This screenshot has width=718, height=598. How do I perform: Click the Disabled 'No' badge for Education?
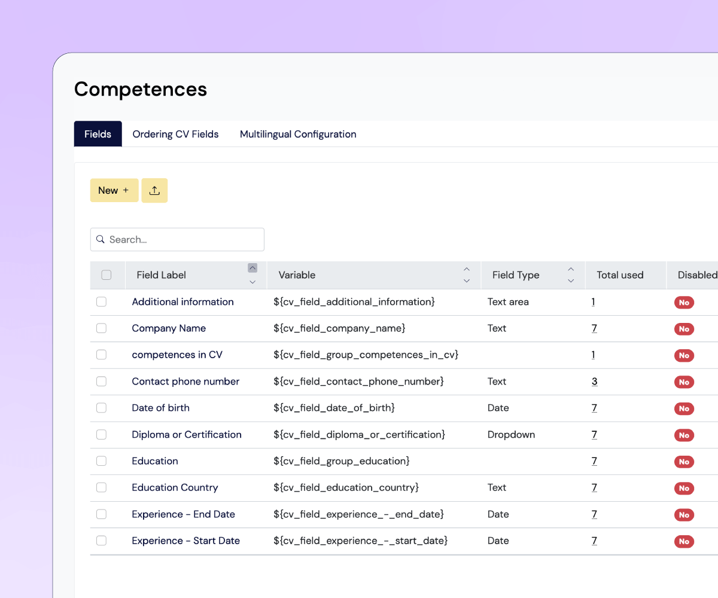click(684, 462)
